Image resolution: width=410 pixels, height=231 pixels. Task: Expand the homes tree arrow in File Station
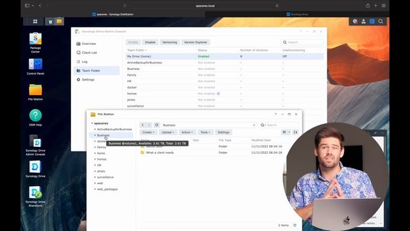(95, 159)
